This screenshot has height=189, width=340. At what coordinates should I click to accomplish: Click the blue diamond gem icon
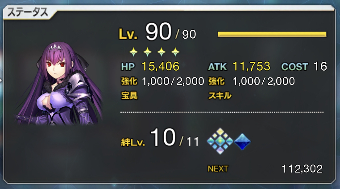pos(242,142)
